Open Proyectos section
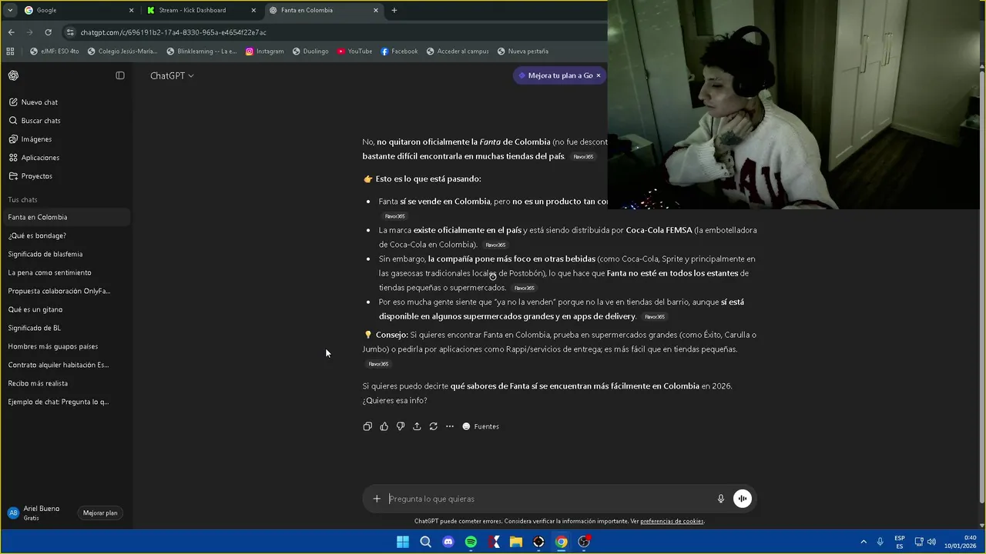 65,176
